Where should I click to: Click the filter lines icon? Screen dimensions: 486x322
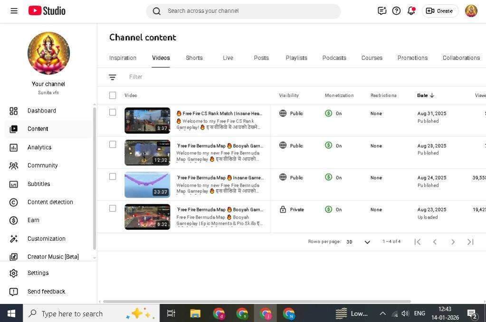tap(112, 77)
